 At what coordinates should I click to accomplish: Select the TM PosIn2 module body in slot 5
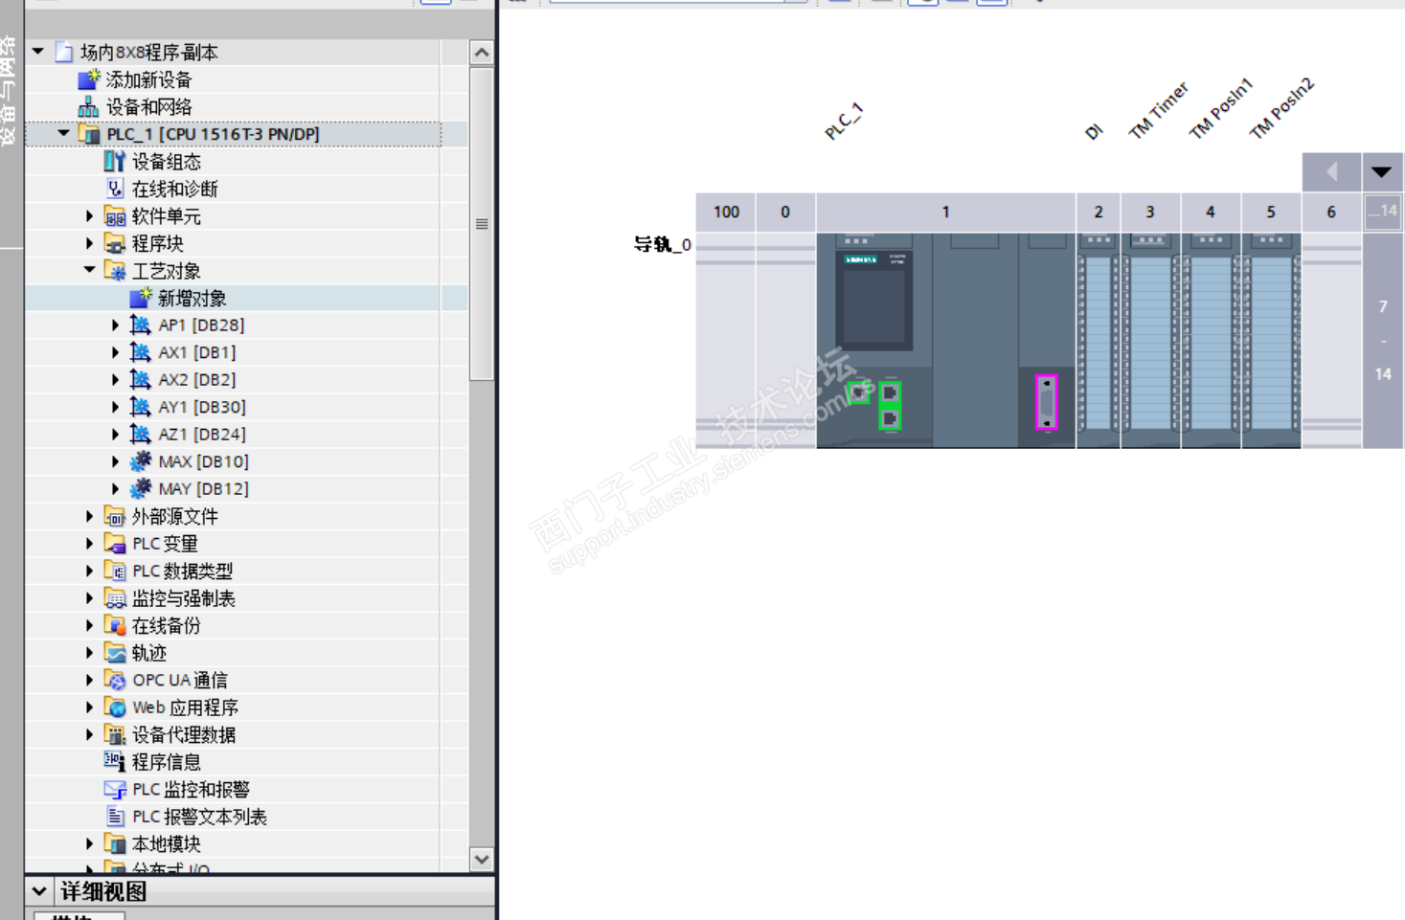[x=1271, y=340]
